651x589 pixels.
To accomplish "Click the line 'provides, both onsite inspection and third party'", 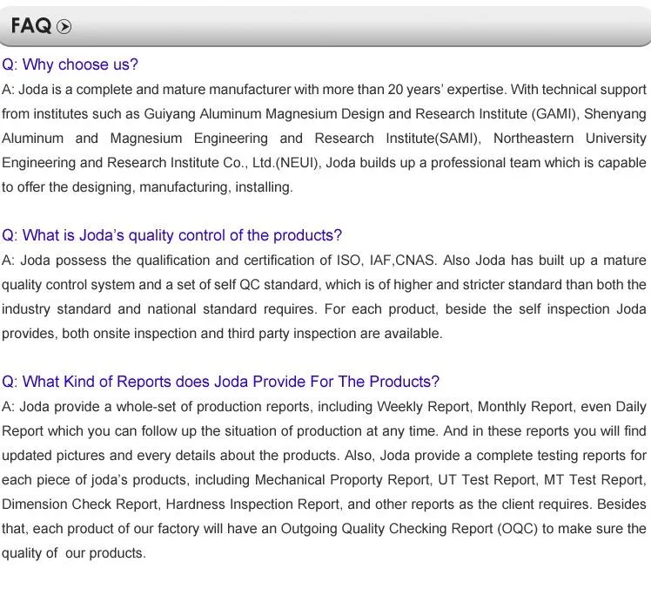I will click(x=222, y=334).
